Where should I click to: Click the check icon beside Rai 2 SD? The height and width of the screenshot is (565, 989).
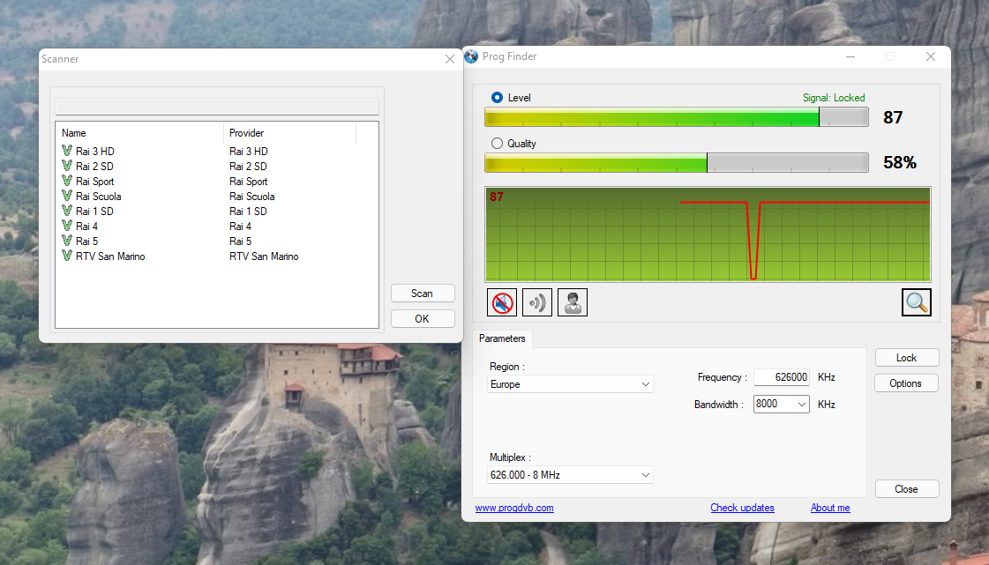(x=67, y=166)
